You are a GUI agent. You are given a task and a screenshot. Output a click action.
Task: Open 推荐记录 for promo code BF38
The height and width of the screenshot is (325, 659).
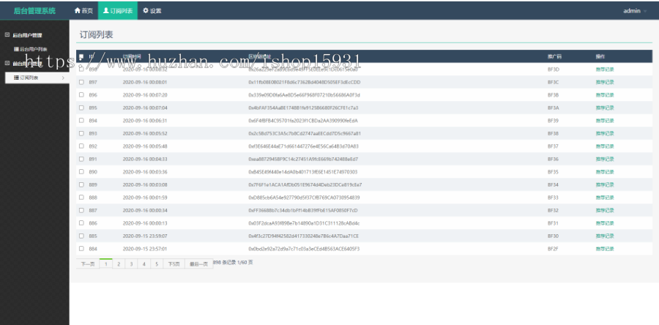coord(605,133)
